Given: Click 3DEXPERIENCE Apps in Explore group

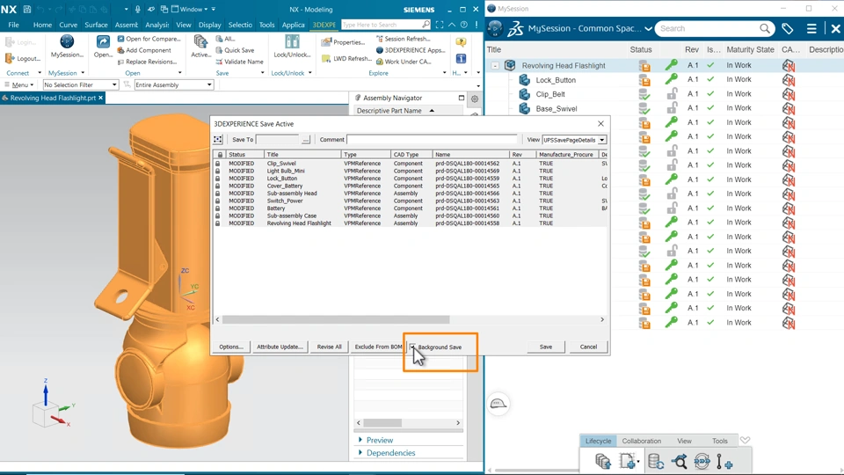Looking at the screenshot, I should (411, 50).
